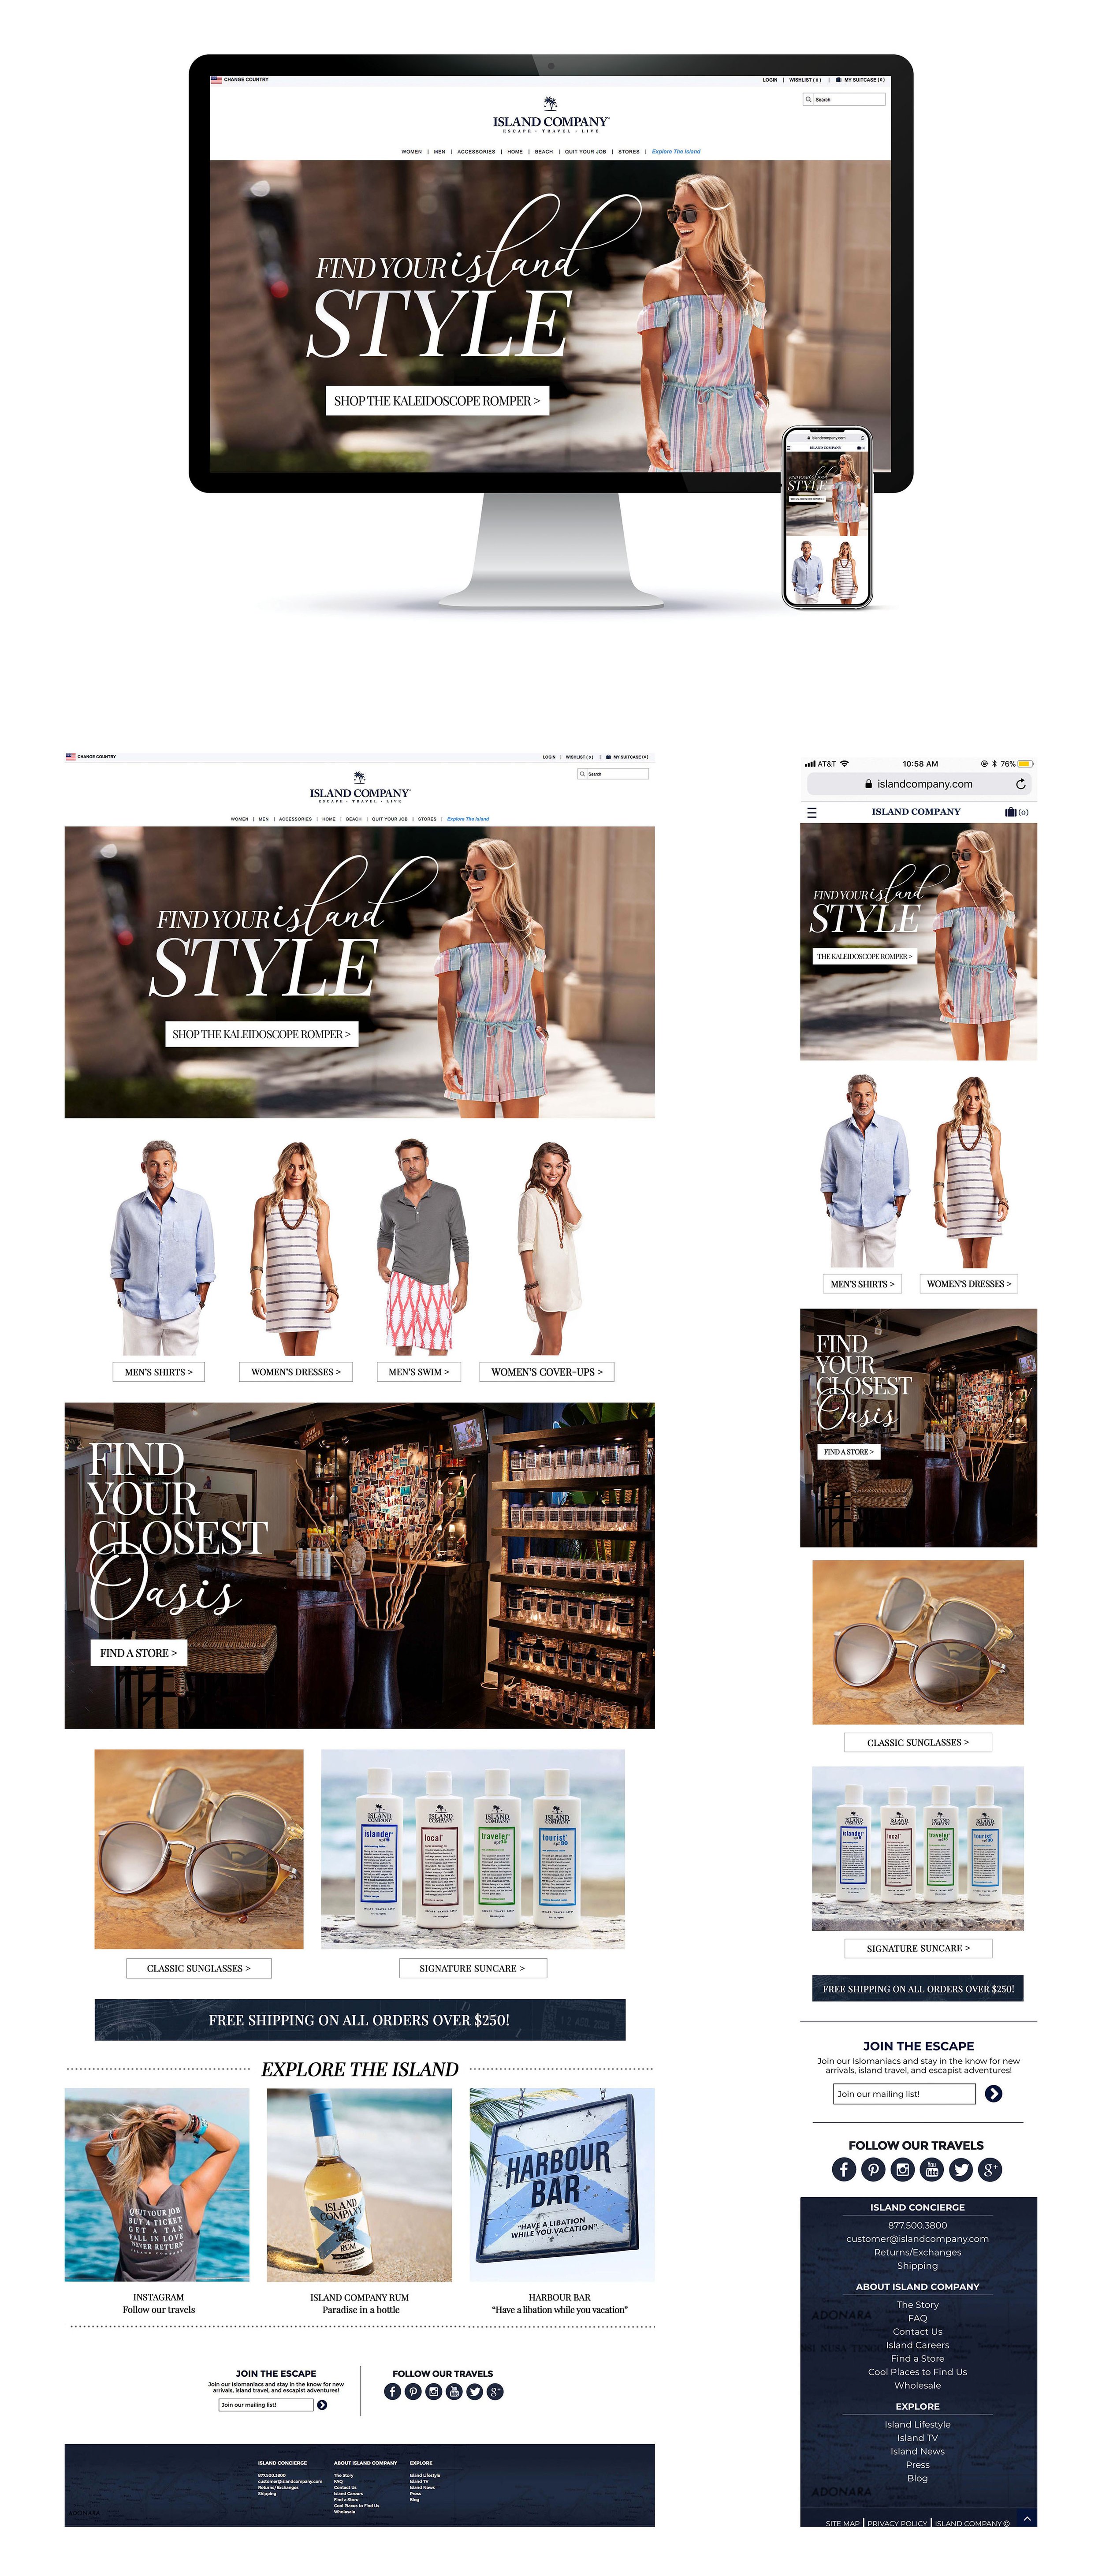This screenshot has height=2576, width=1102.
Task: Click Instagram icon in mobile Follow Our Travels
Action: tap(903, 2169)
